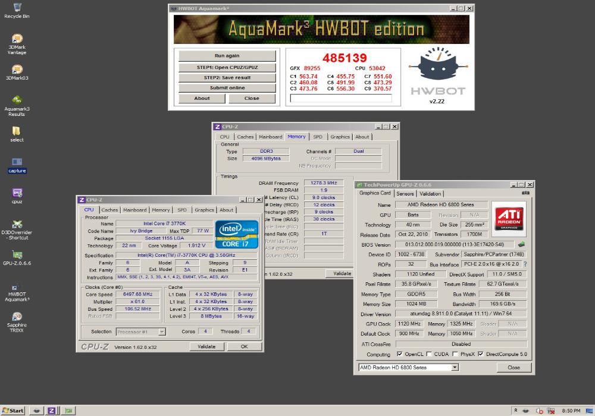Open About tab in front CPU-Z window
The image size is (595, 416).
click(226, 210)
